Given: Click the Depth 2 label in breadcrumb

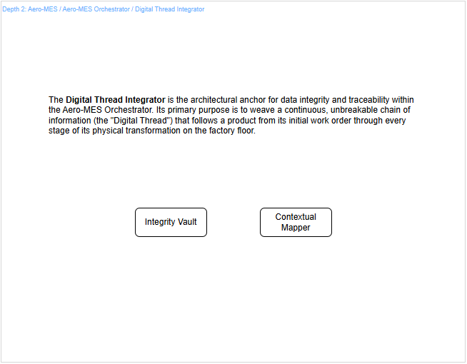Looking at the screenshot, I should coord(13,9).
